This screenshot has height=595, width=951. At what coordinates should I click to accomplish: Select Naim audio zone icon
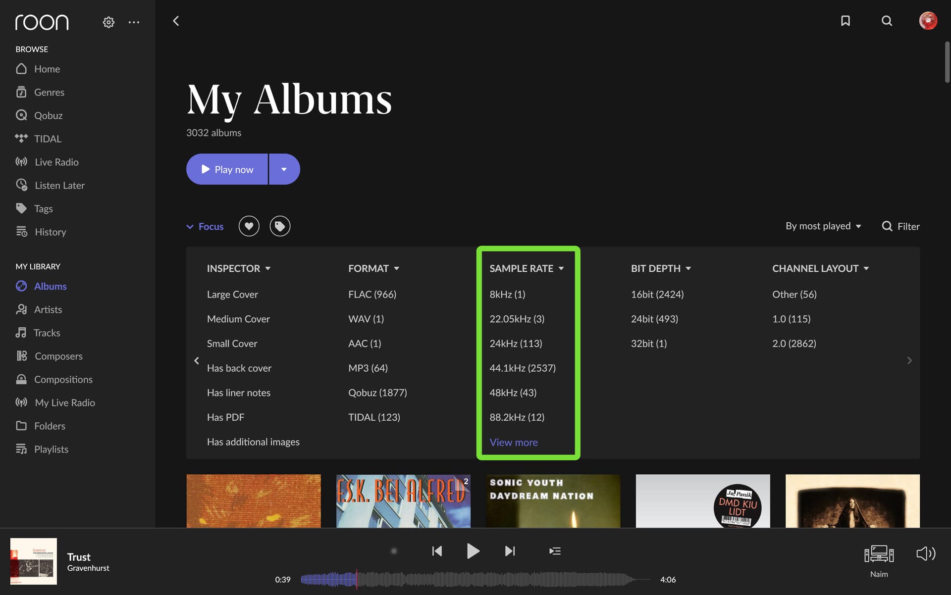tap(879, 554)
